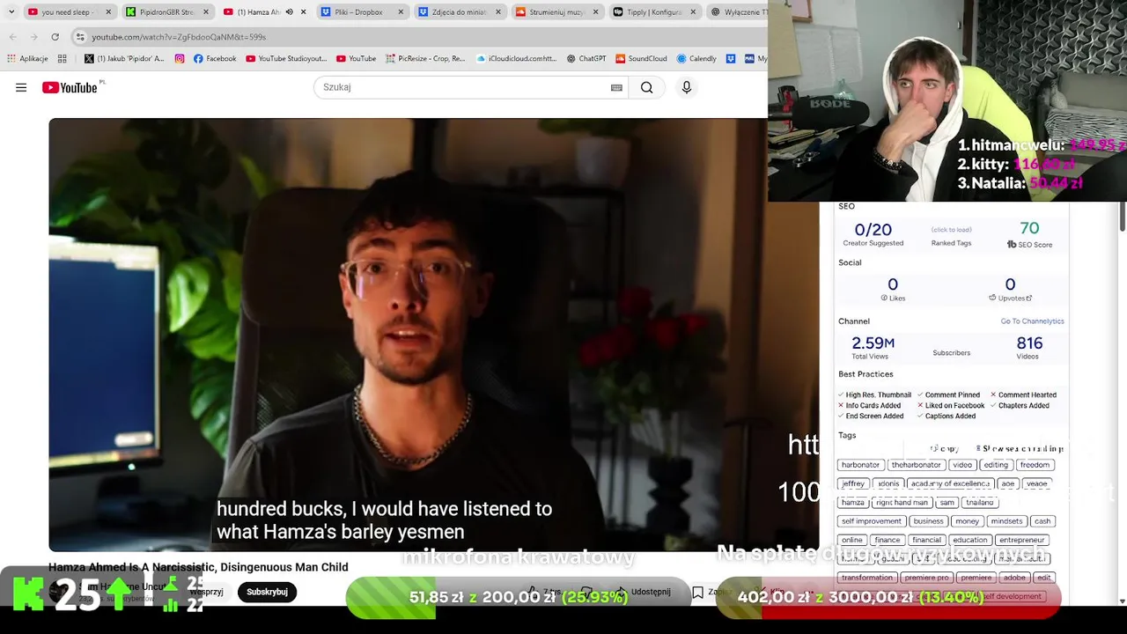Open the Dropbox bookmark icon
This screenshot has width=1127, height=634.
point(731,59)
